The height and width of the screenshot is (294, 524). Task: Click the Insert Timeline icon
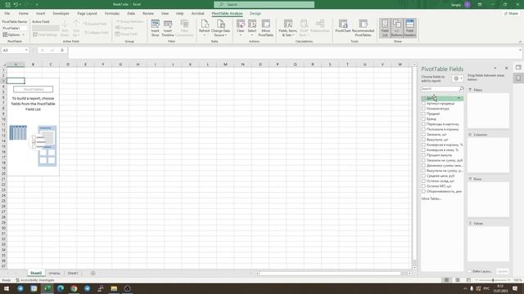(x=168, y=28)
